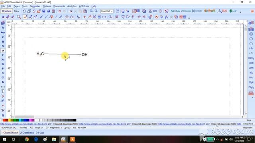Image resolution: width=255 pixels, height=143 pixels.
Task: Open the Help menu
Action: point(94,6)
